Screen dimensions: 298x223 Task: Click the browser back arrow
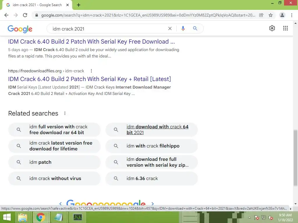[6, 15]
